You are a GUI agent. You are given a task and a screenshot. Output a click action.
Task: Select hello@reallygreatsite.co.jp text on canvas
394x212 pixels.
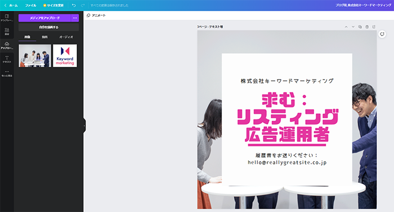287,163
